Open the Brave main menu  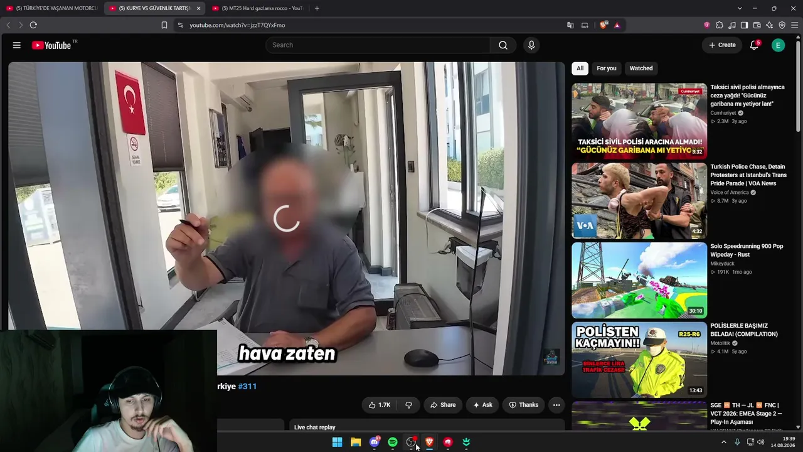(794, 25)
